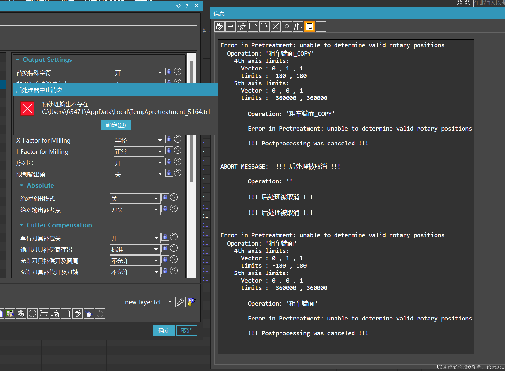Click the Copy icon in 信息 toolbar

click(253, 26)
